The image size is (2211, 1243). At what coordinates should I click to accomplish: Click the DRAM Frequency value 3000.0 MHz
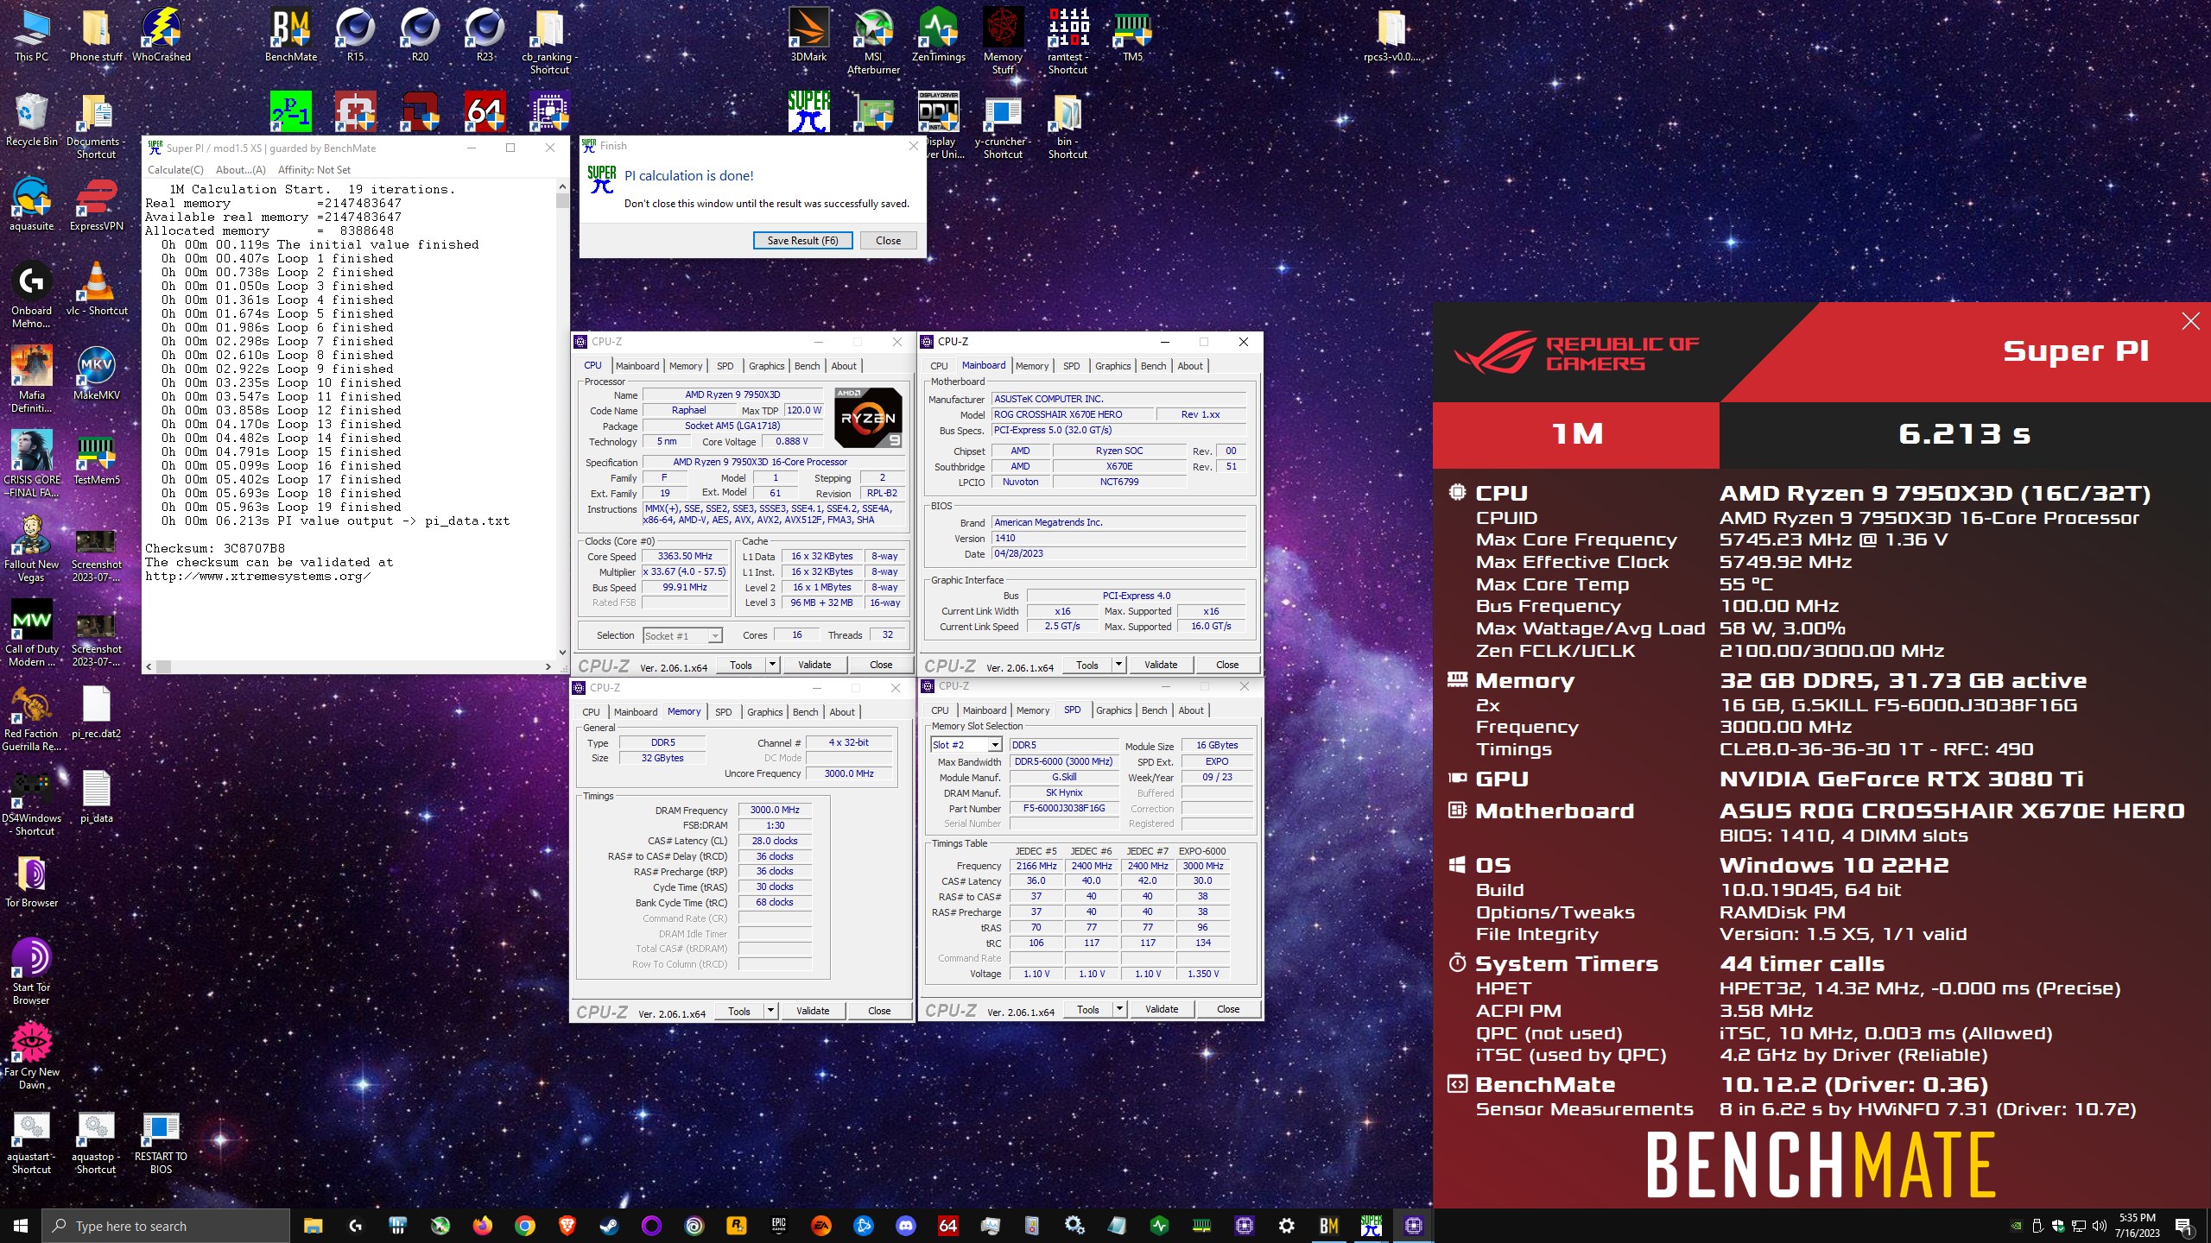775,810
